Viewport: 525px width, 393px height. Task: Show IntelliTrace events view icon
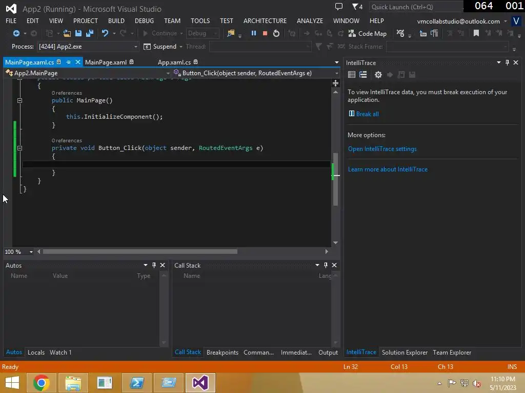(352, 75)
